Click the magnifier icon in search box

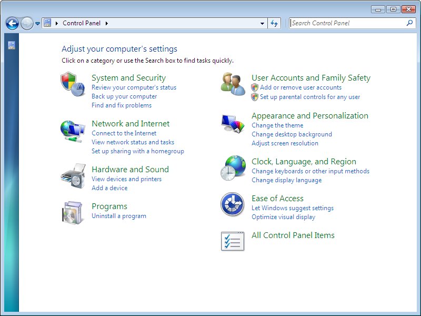click(410, 23)
